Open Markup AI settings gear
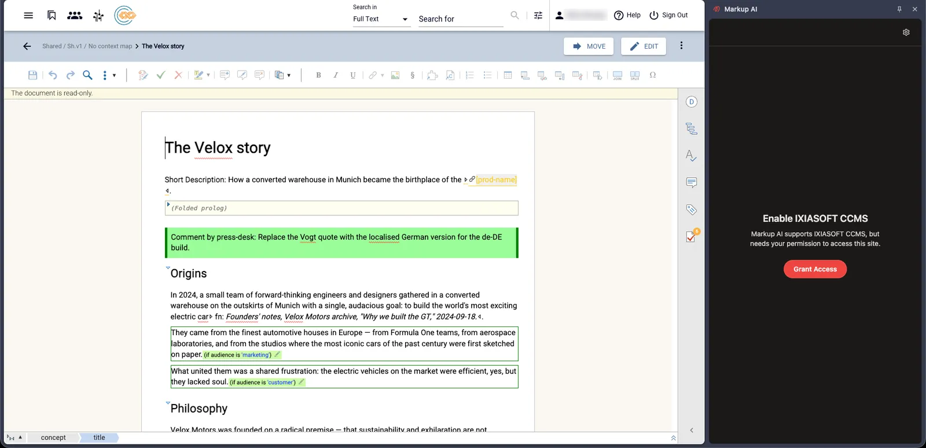Image resolution: width=926 pixels, height=448 pixels. click(x=906, y=32)
